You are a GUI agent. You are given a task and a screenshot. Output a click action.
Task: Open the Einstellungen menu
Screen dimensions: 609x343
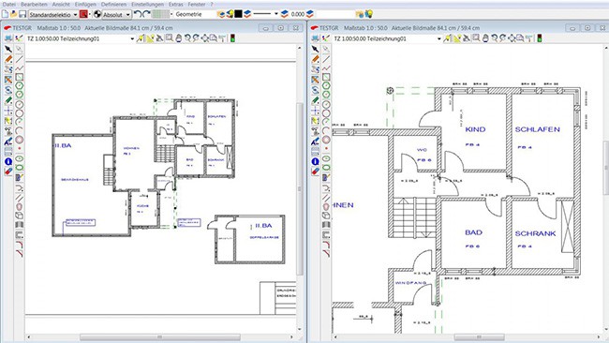pyautogui.click(x=147, y=5)
